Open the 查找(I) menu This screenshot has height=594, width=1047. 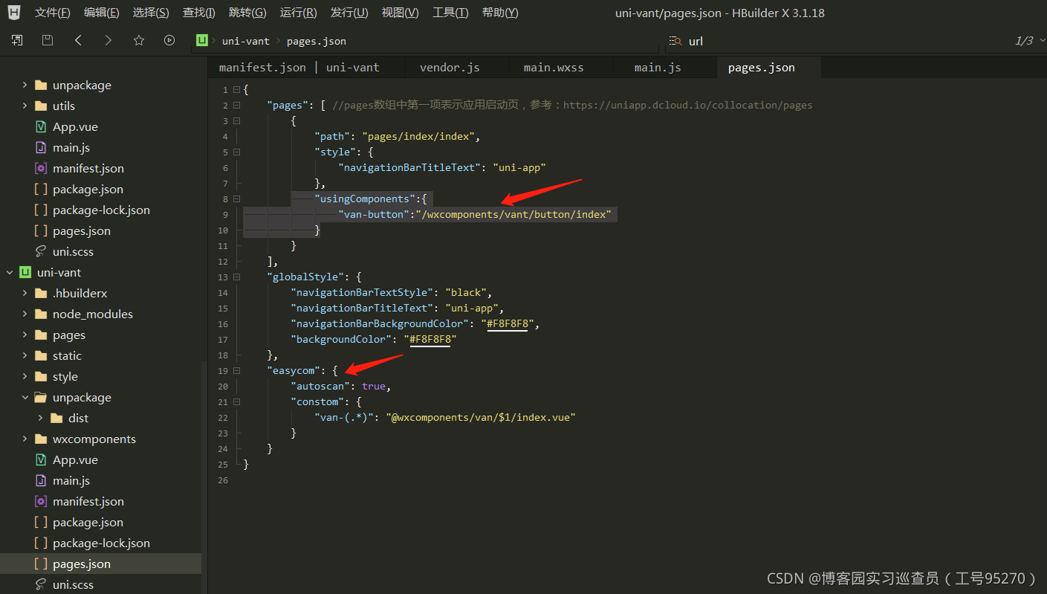click(x=199, y=13)
